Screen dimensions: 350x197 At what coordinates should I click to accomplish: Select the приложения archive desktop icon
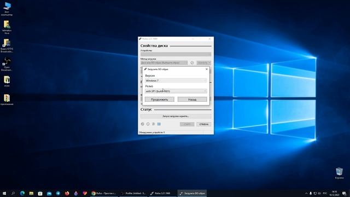[x=7, y=100]
